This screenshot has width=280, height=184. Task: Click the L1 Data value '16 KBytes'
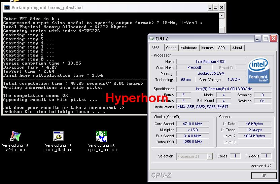tap(255, 124)
